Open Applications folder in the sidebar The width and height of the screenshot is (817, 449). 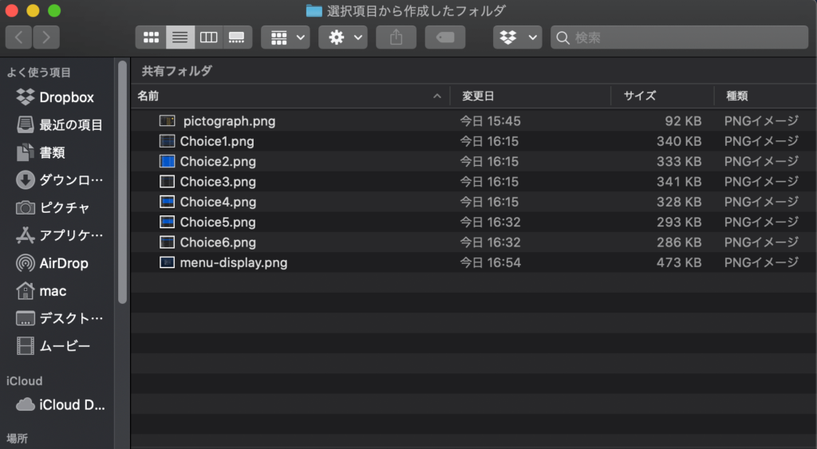pyautogui.click(x=58, y=235)
